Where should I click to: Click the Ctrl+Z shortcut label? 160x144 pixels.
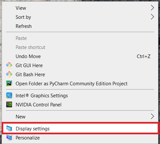click(144, 56)
